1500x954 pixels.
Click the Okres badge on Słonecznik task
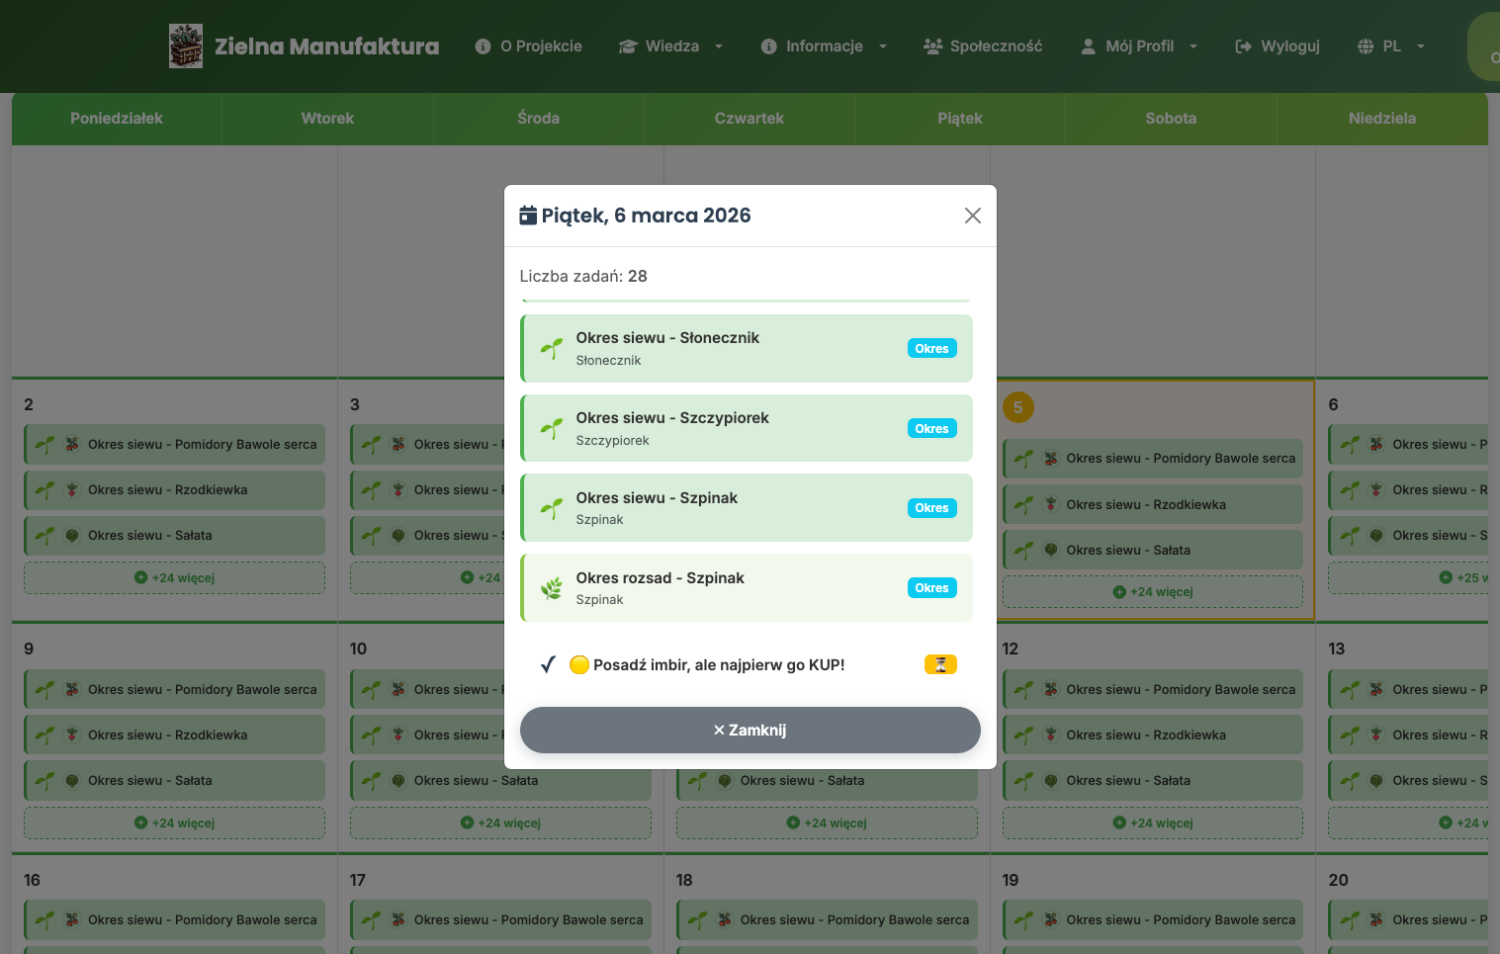(x=931, y=348)
